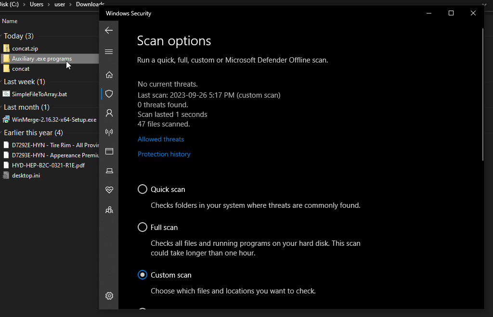Click the desktop.ini file icon
Viewport: 493px width, 317px height.
pos(6,175)
